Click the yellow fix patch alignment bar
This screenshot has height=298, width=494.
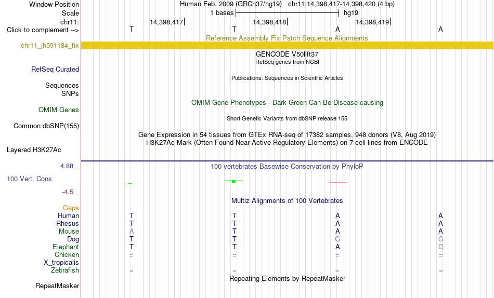(x=287, y=45)
